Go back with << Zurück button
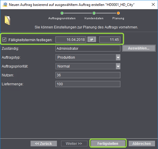Screen dimensions: 158x149 coord(44,144)
